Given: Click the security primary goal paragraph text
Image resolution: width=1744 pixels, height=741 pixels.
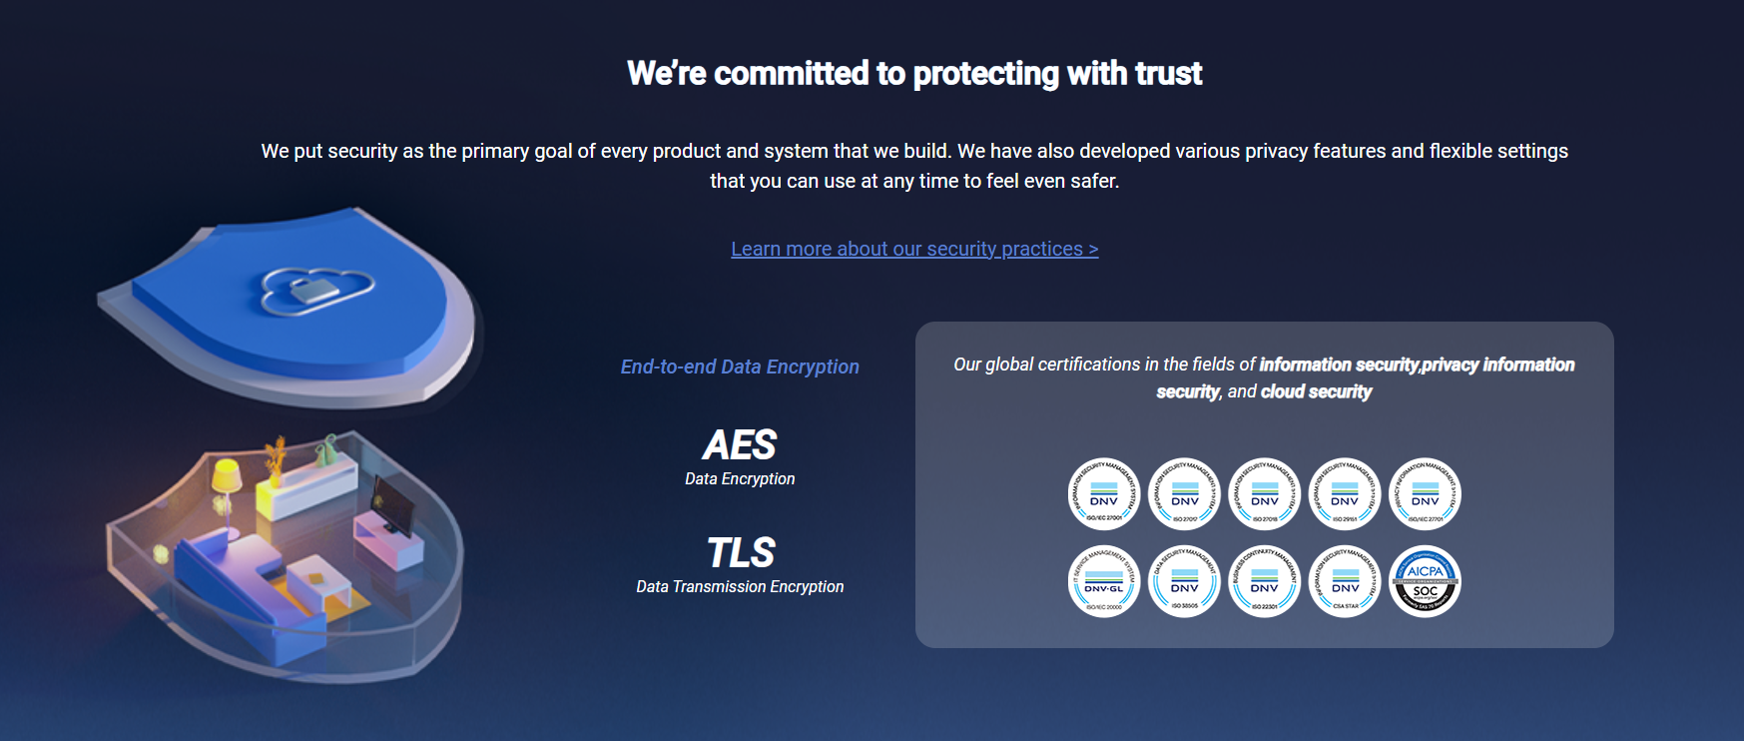Looking at the screenshot, I should point(914,166).
